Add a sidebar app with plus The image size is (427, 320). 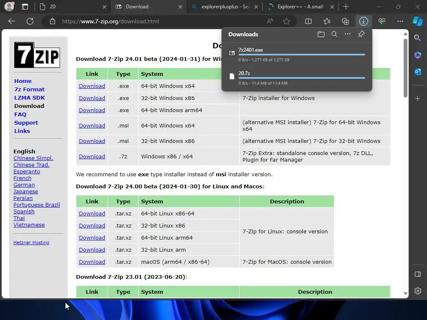pos(417,98)
